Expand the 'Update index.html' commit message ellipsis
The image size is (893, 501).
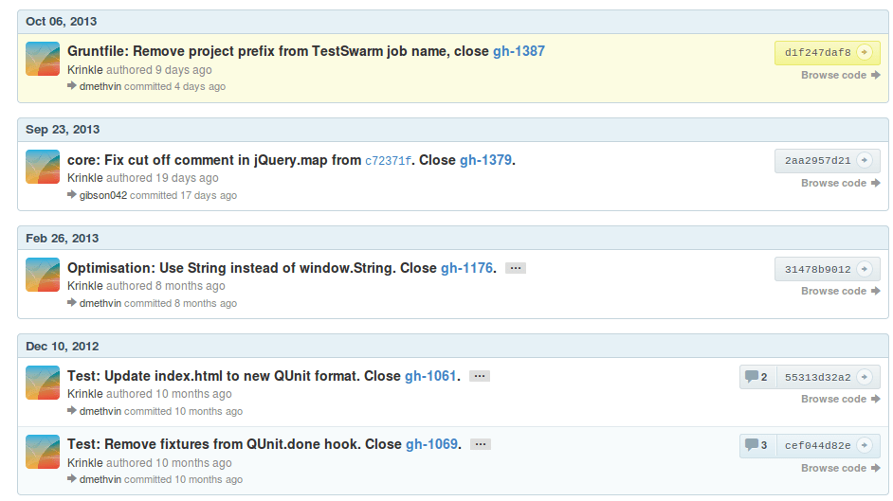tap(480, 376)
